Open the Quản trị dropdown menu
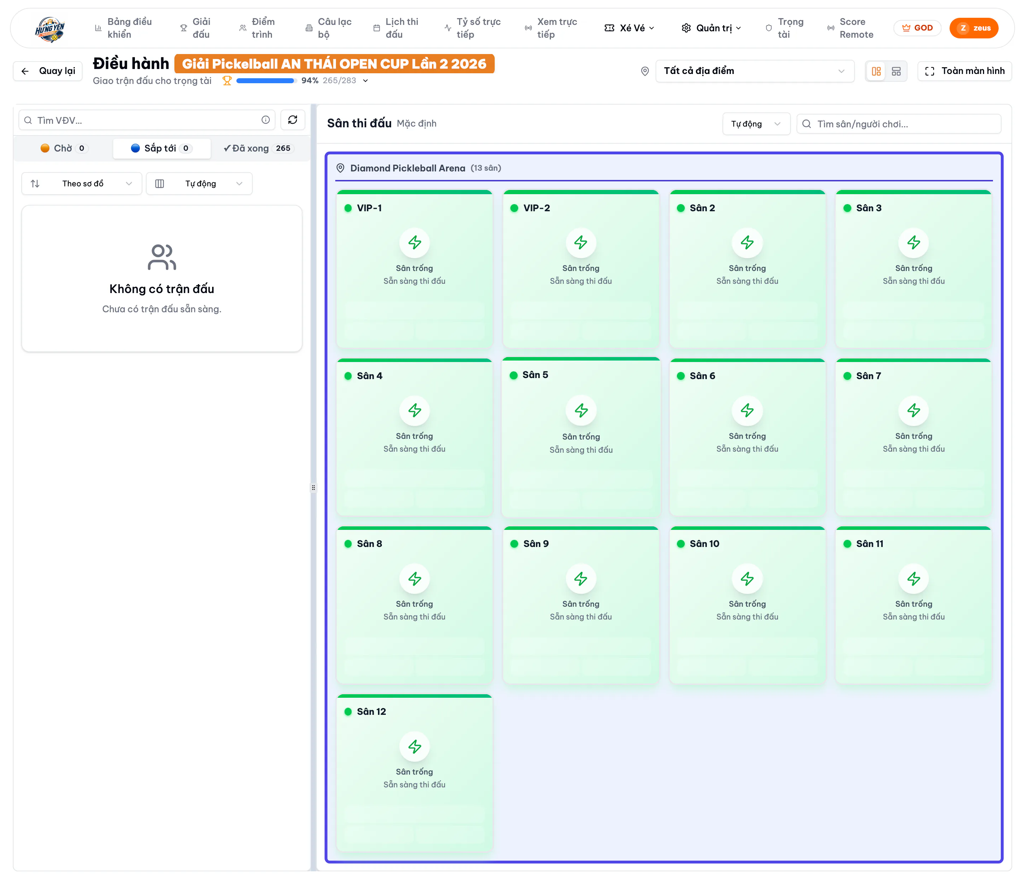Screen dimensions: 1025x877 tap(711, 28)
